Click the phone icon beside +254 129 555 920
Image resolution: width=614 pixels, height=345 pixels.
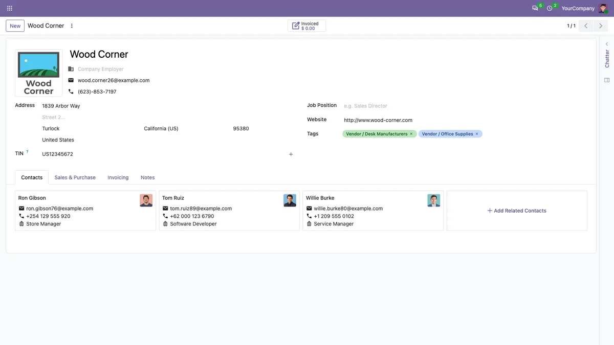click(21, 216)
